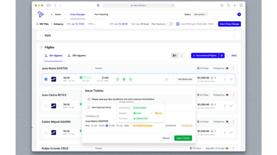The height and width of the screenshot is (155, 277).
Task: Check the Carlos Miguel AQUINO flight checkbox
Action: 46,132
